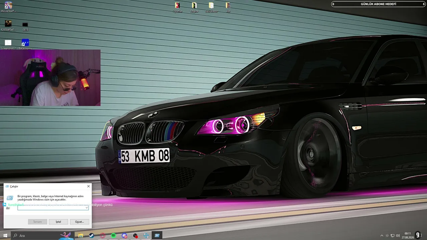Open the clock and date flyout
Viewport: 427px width, 240px height.
pyautogui.click(x=407, y=235)
